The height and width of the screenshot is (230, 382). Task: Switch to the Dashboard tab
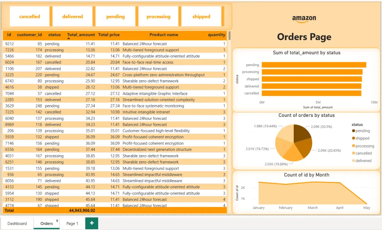click(x=17, y=223)
